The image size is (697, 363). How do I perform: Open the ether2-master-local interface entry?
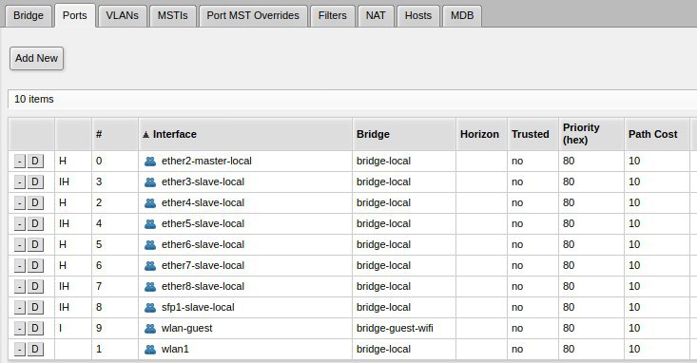coord(206,161)
